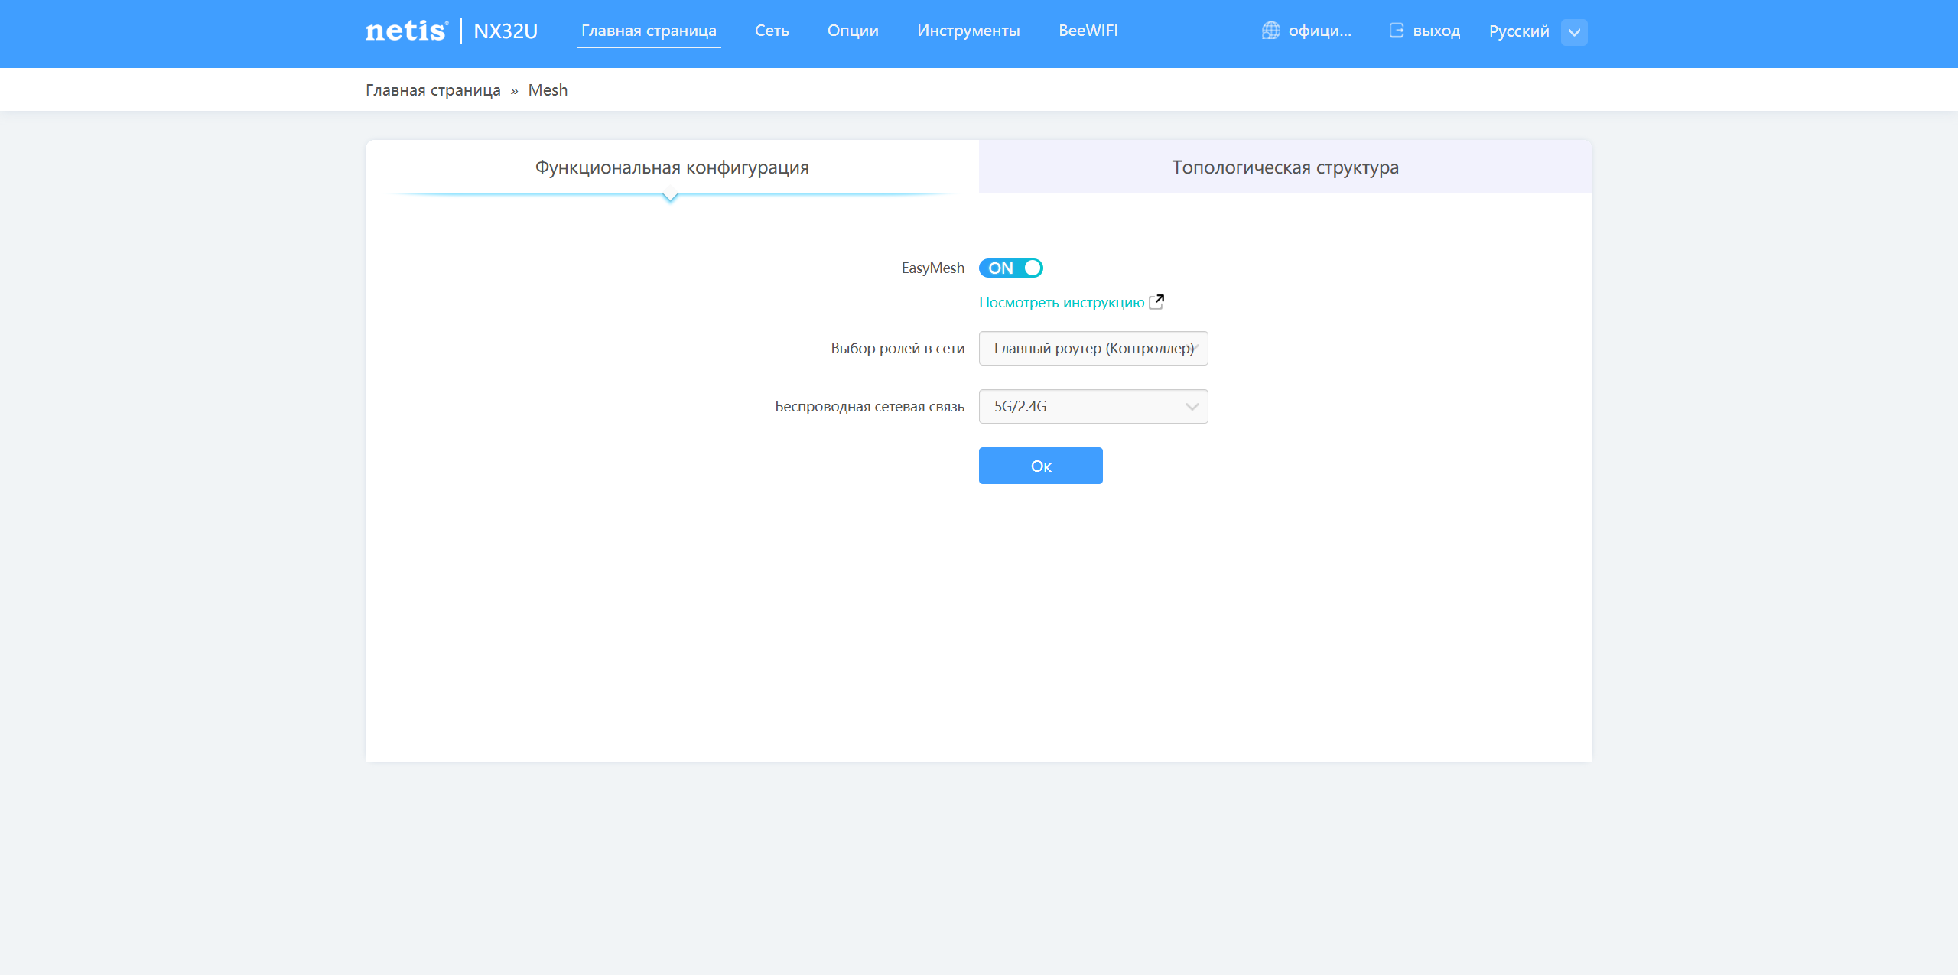Open Посмотреть инструкцию link

tap(1061, 302)
